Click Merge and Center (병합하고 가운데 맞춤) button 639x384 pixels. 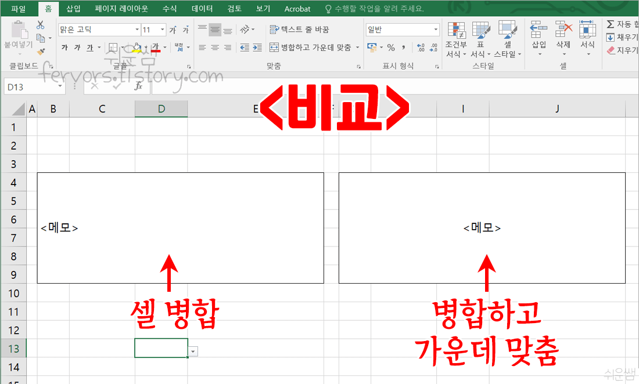coord(311,48)
